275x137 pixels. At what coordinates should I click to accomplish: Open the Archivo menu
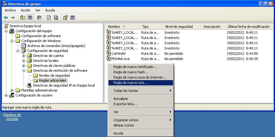(10, 11)
